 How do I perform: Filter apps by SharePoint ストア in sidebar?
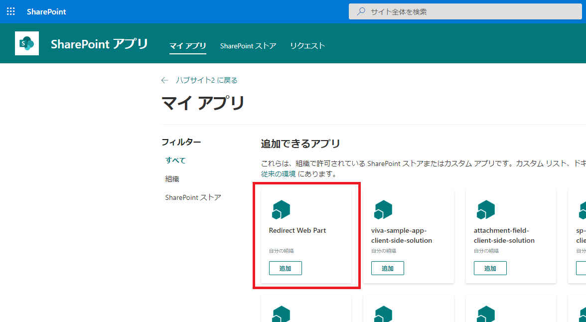tap(193, 197)
